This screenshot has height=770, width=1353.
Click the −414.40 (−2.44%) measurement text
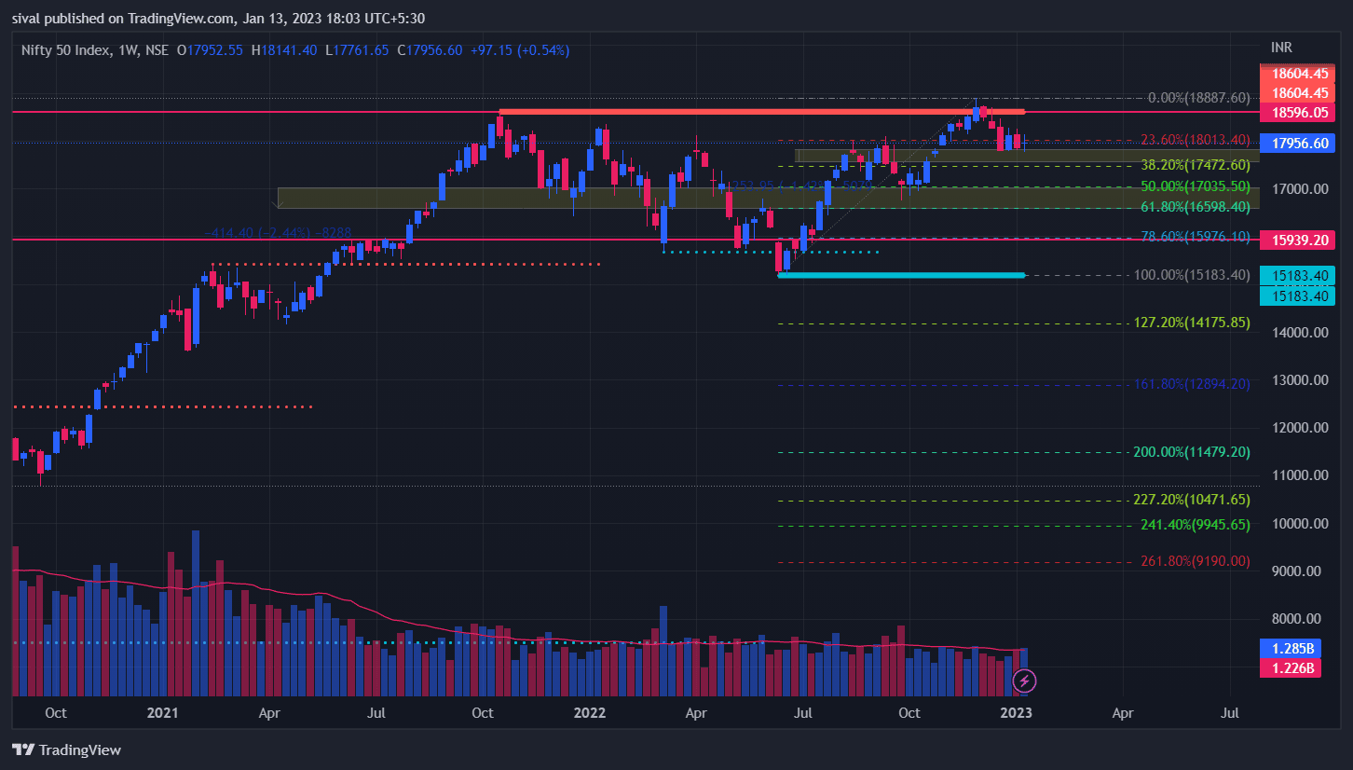[x=278, y=231]
